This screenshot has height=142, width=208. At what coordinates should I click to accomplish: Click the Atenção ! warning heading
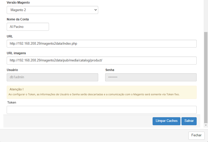(16, 89)
